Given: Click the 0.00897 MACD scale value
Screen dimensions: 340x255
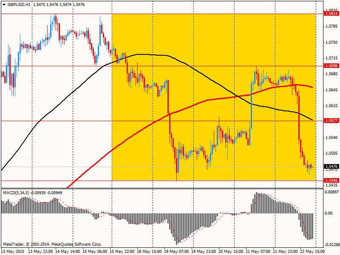Looking at the screenshot, I should tap(331, 192).
